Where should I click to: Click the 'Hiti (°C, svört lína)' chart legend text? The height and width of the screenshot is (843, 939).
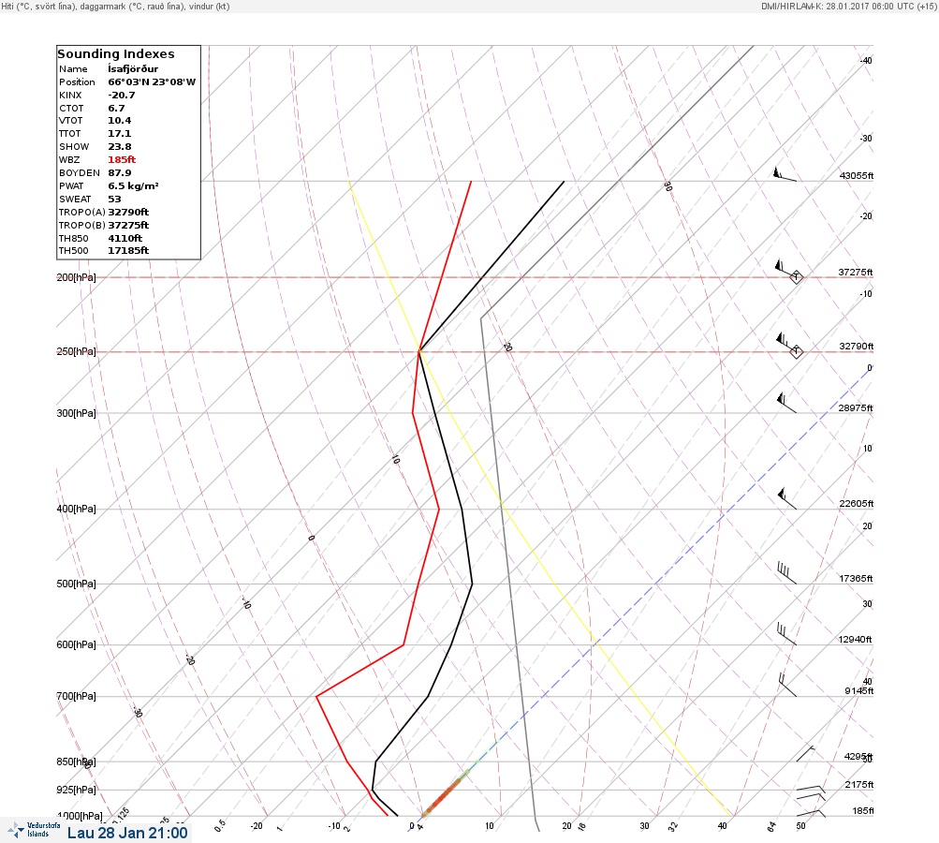(x=39, y=6)
